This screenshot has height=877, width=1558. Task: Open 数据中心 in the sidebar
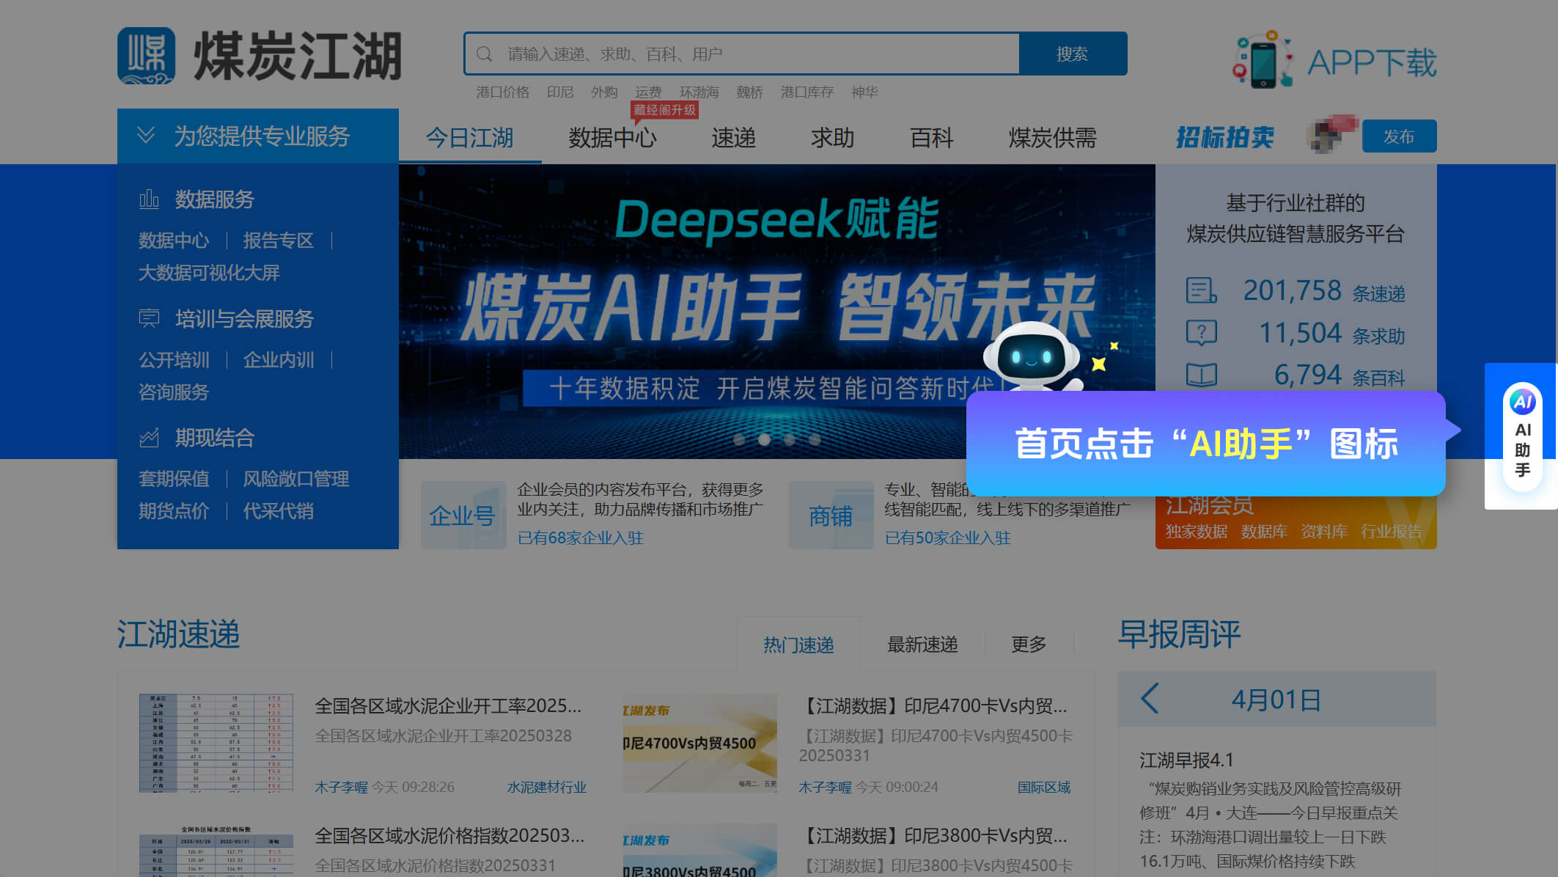click(174, 240)
